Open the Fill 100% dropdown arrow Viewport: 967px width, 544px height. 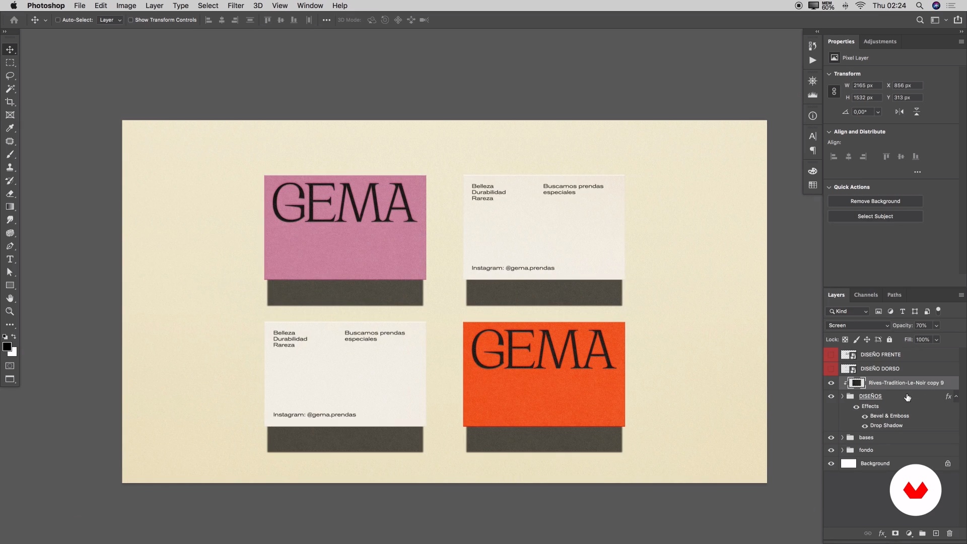[x=936, y=339]
